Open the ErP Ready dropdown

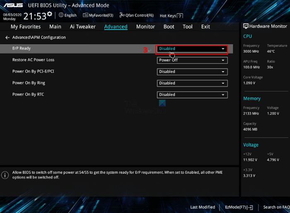pyautogui.click(x=192, y=49)
